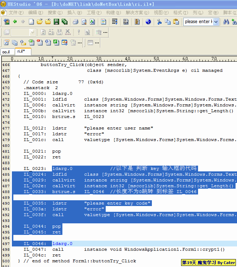Image resolution: width=237 pixels, height=267 pixels.
Task: Paste from clipboard icon
Action: tap(176, 22)
